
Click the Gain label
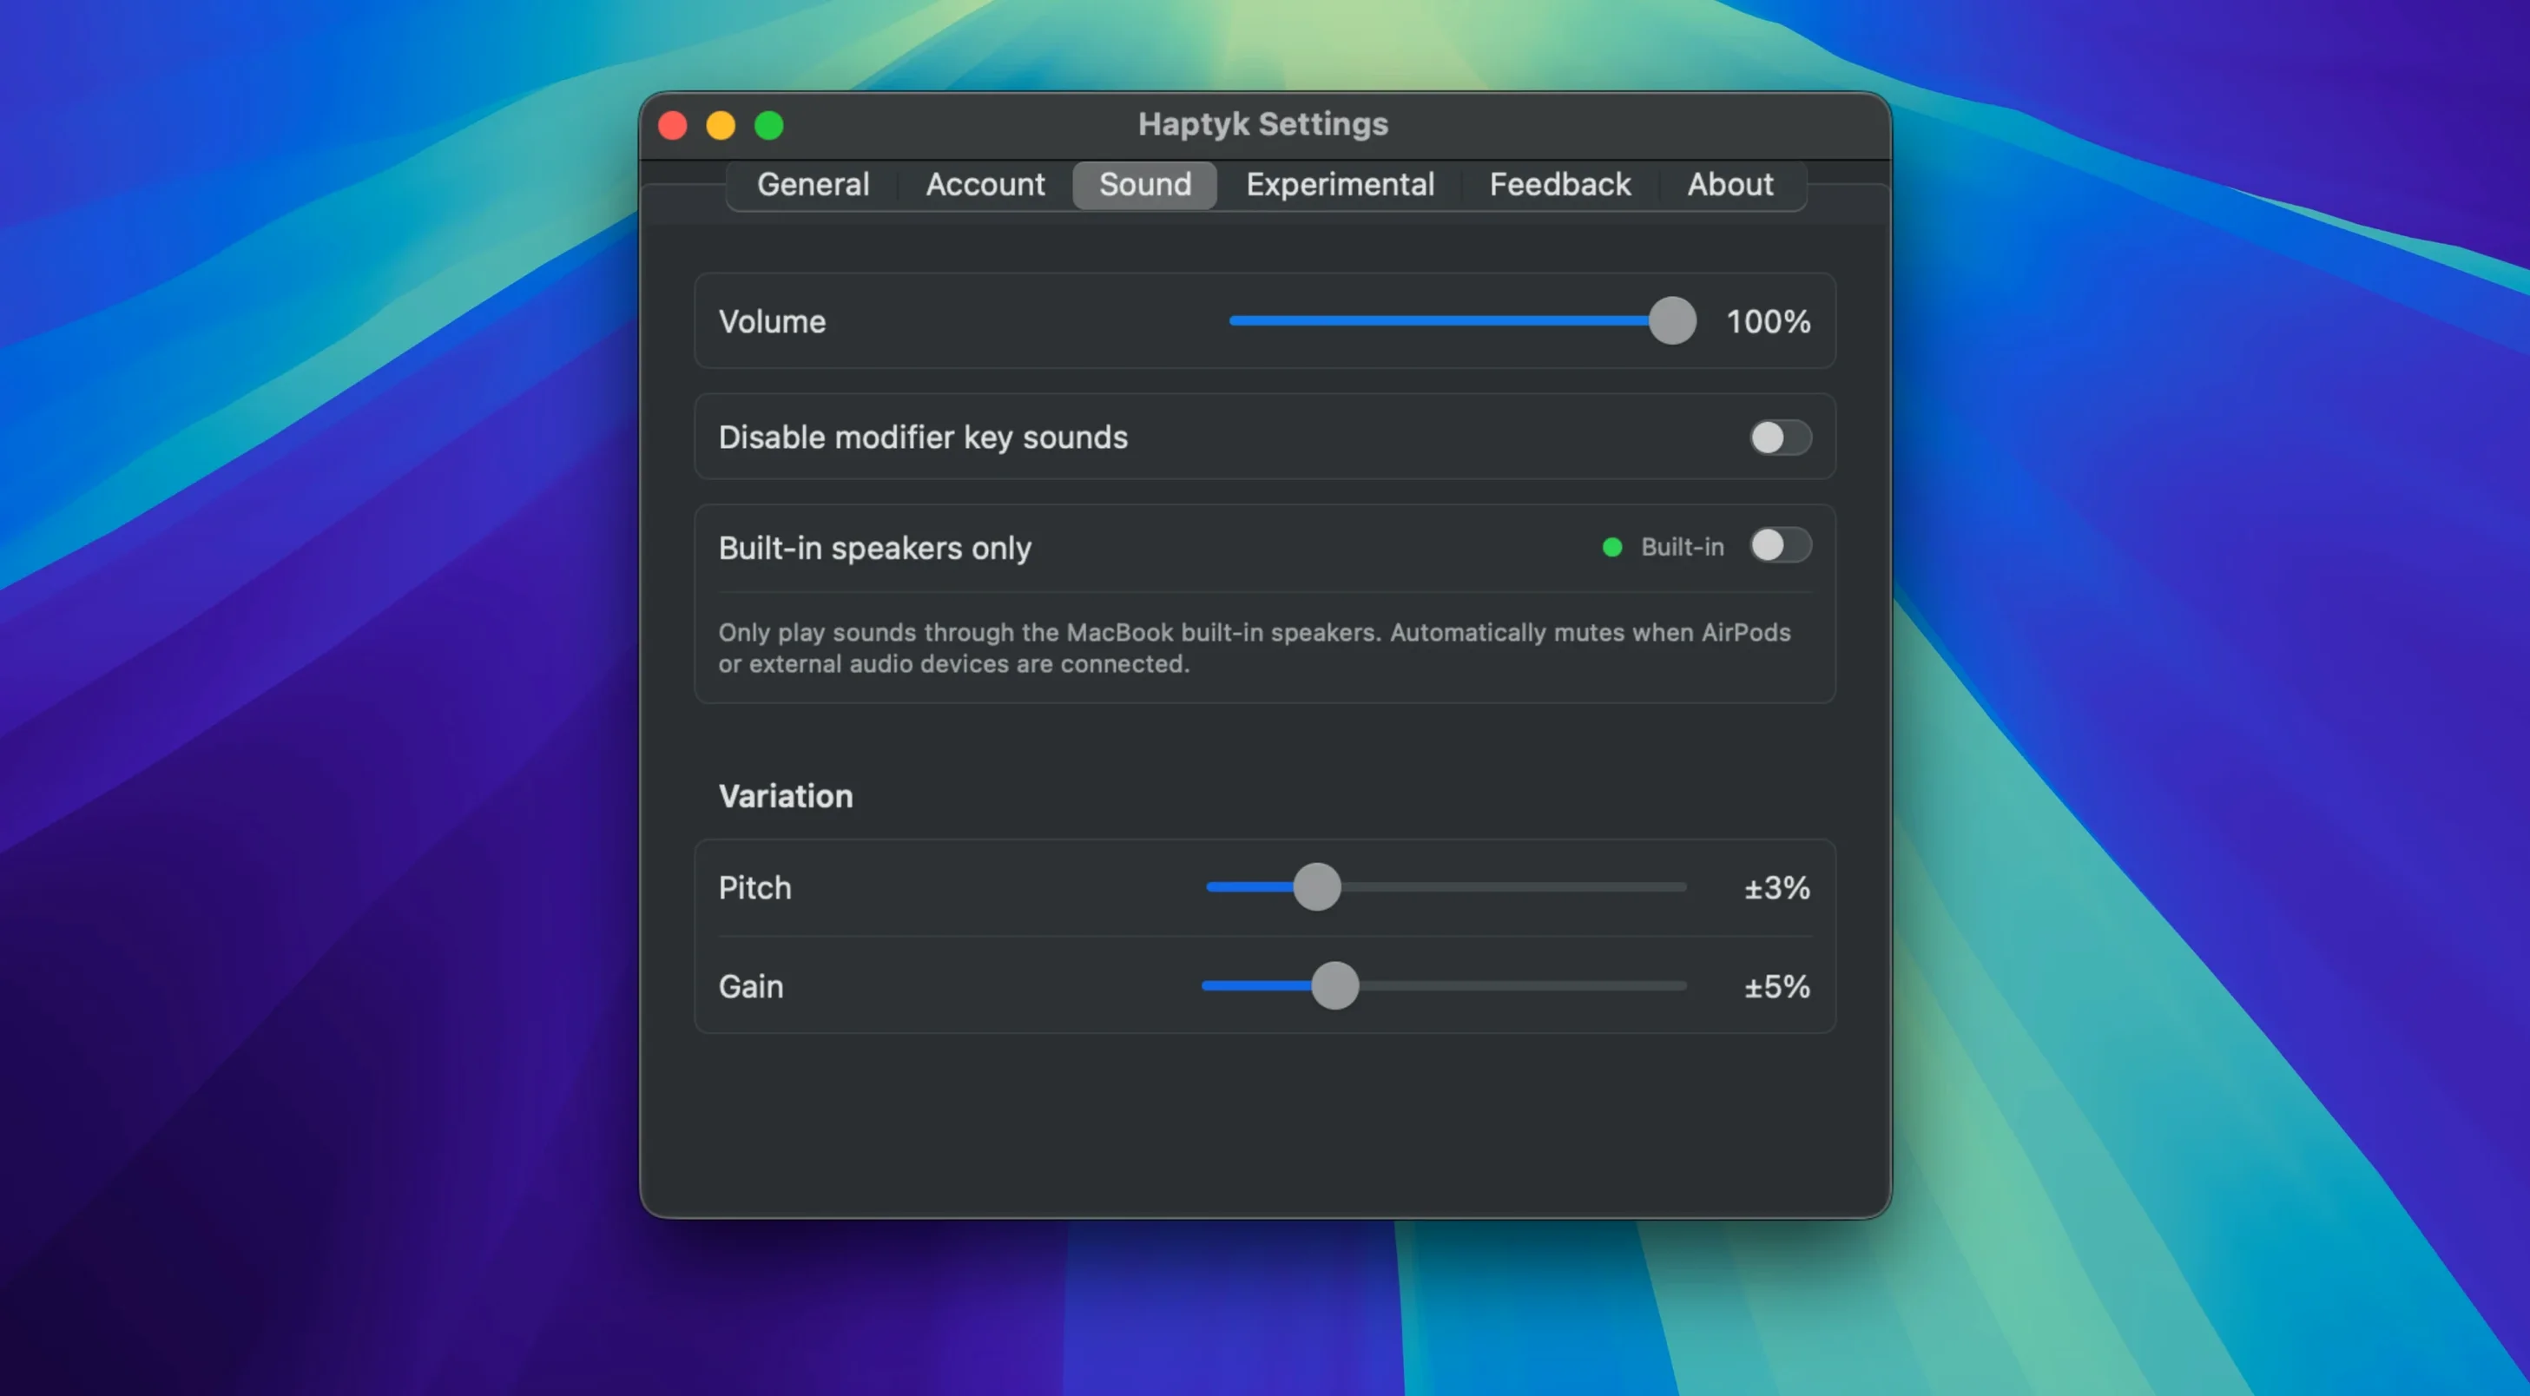(x=750, y=986)
